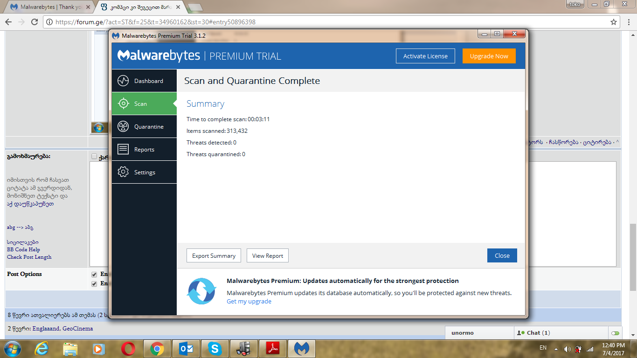Screen dimensions: 637x358
Task: Click the აქ დაუწკაპუნეთ link
Action: point(31,204)
